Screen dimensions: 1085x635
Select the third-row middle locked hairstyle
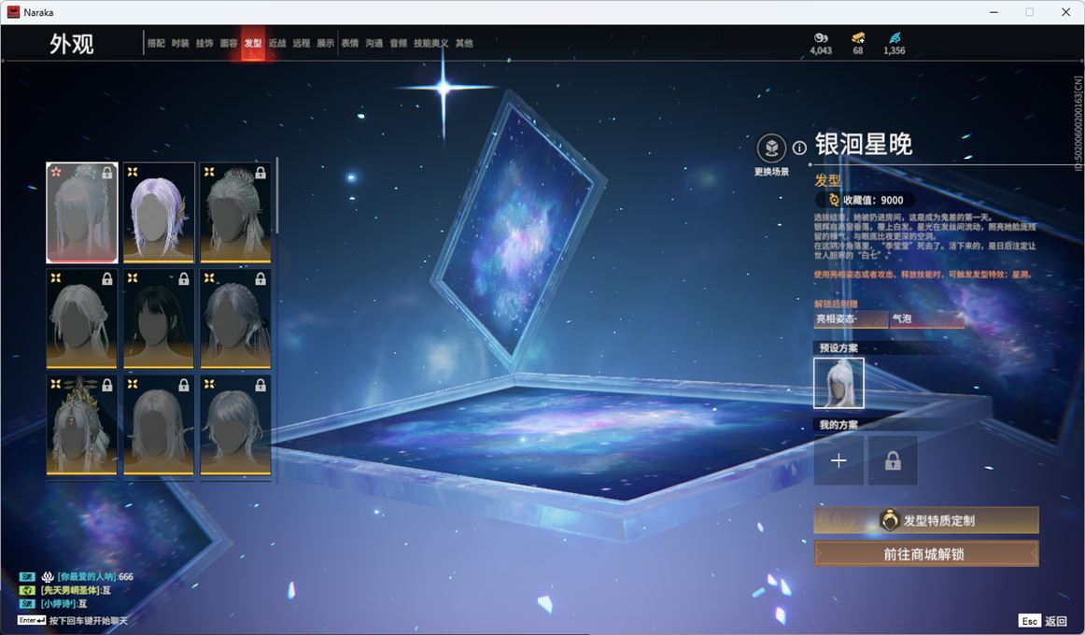pos(159,426)
